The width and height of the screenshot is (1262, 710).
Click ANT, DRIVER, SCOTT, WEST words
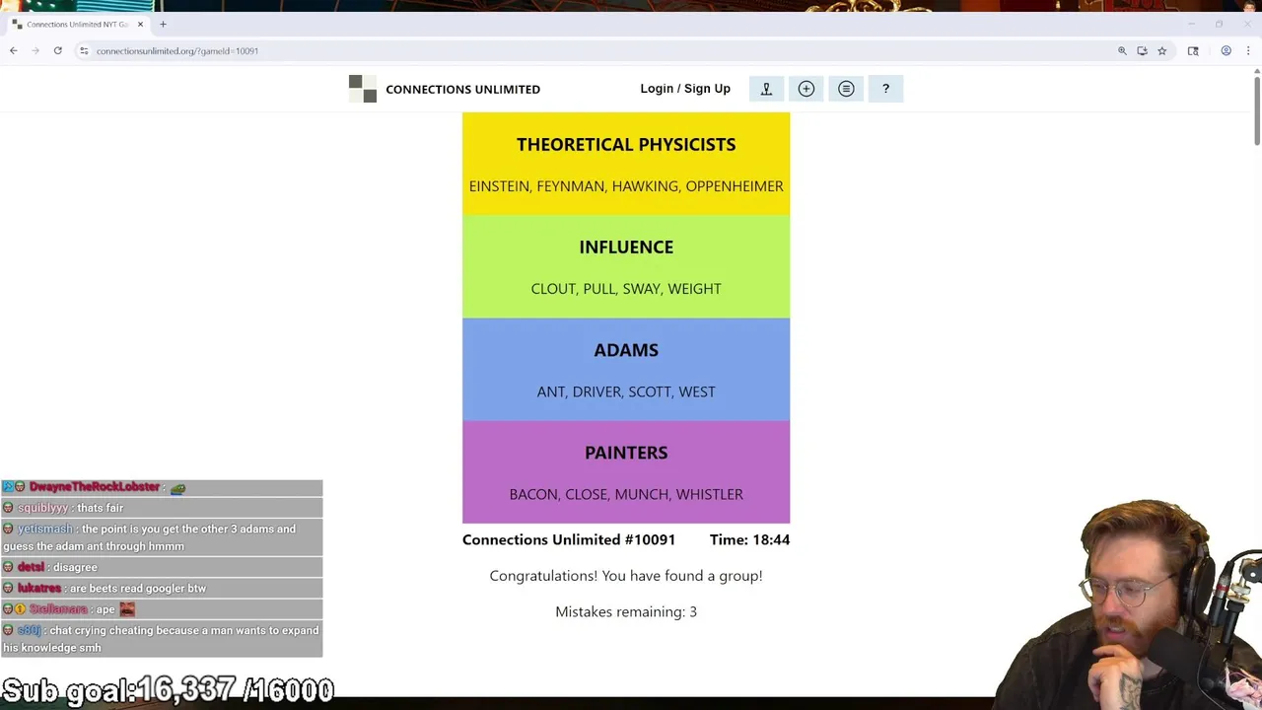pos(626,391)
